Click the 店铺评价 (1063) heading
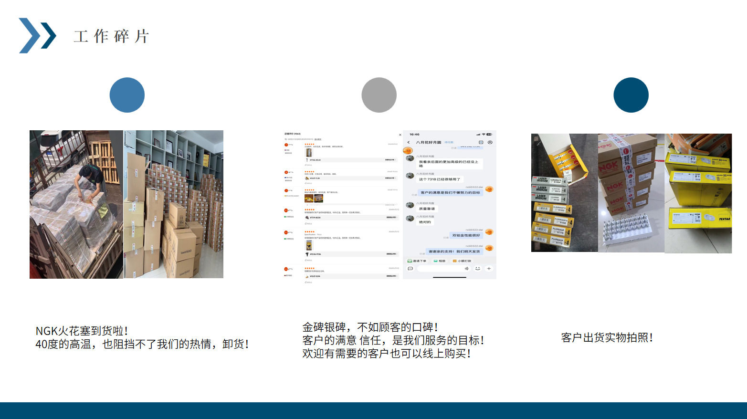 pyautogui.click(x=293, y=134)
